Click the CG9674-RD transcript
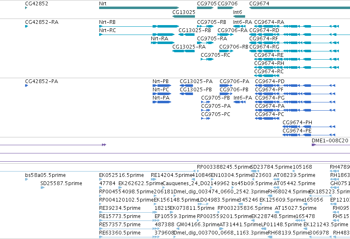The image size is (350, 239). [x=299, y=35]
